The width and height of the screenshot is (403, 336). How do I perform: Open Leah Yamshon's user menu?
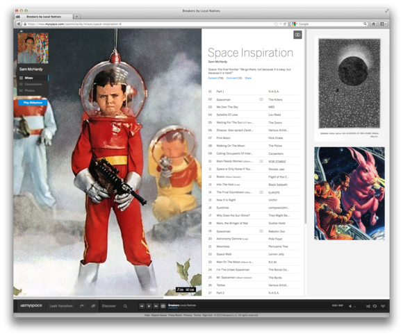click(61, 306)
